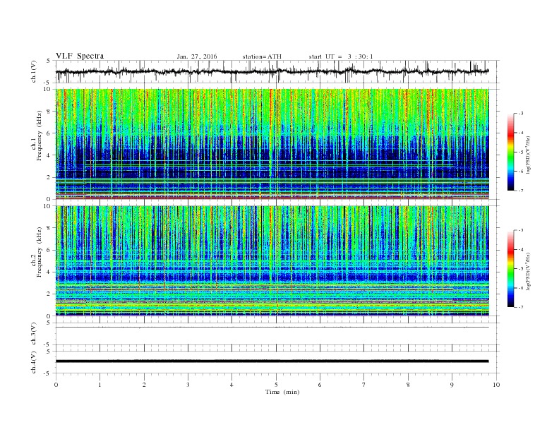The image size is (559, 432).
Task: Click the "station=ATH" label
Action: [x=262, y=56]
